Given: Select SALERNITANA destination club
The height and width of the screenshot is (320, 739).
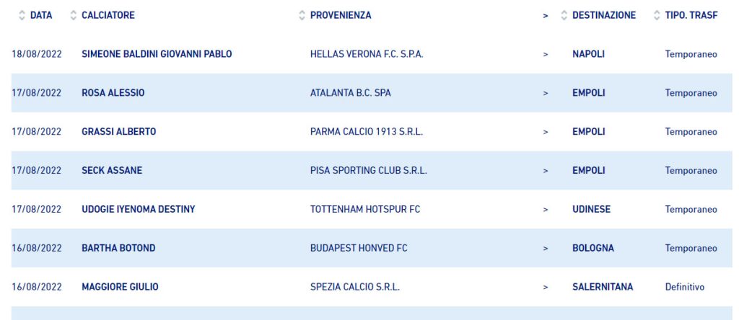Looking at the screenshot, I should [603, 287].
